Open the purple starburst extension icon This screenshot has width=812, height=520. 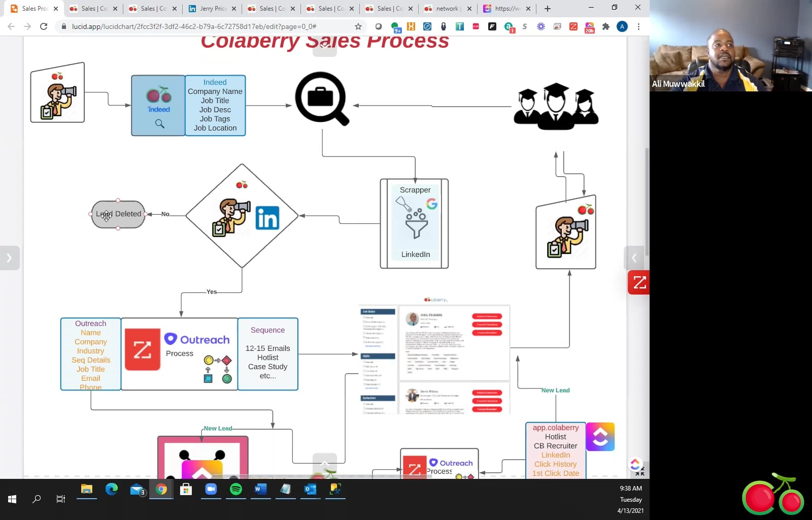click(541, 26)
